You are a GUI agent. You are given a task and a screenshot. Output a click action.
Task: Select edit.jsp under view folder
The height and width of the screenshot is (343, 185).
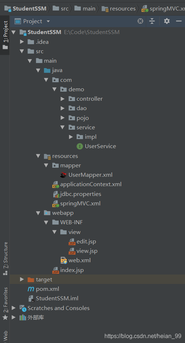pyautogui.click(x=86, y=242)
